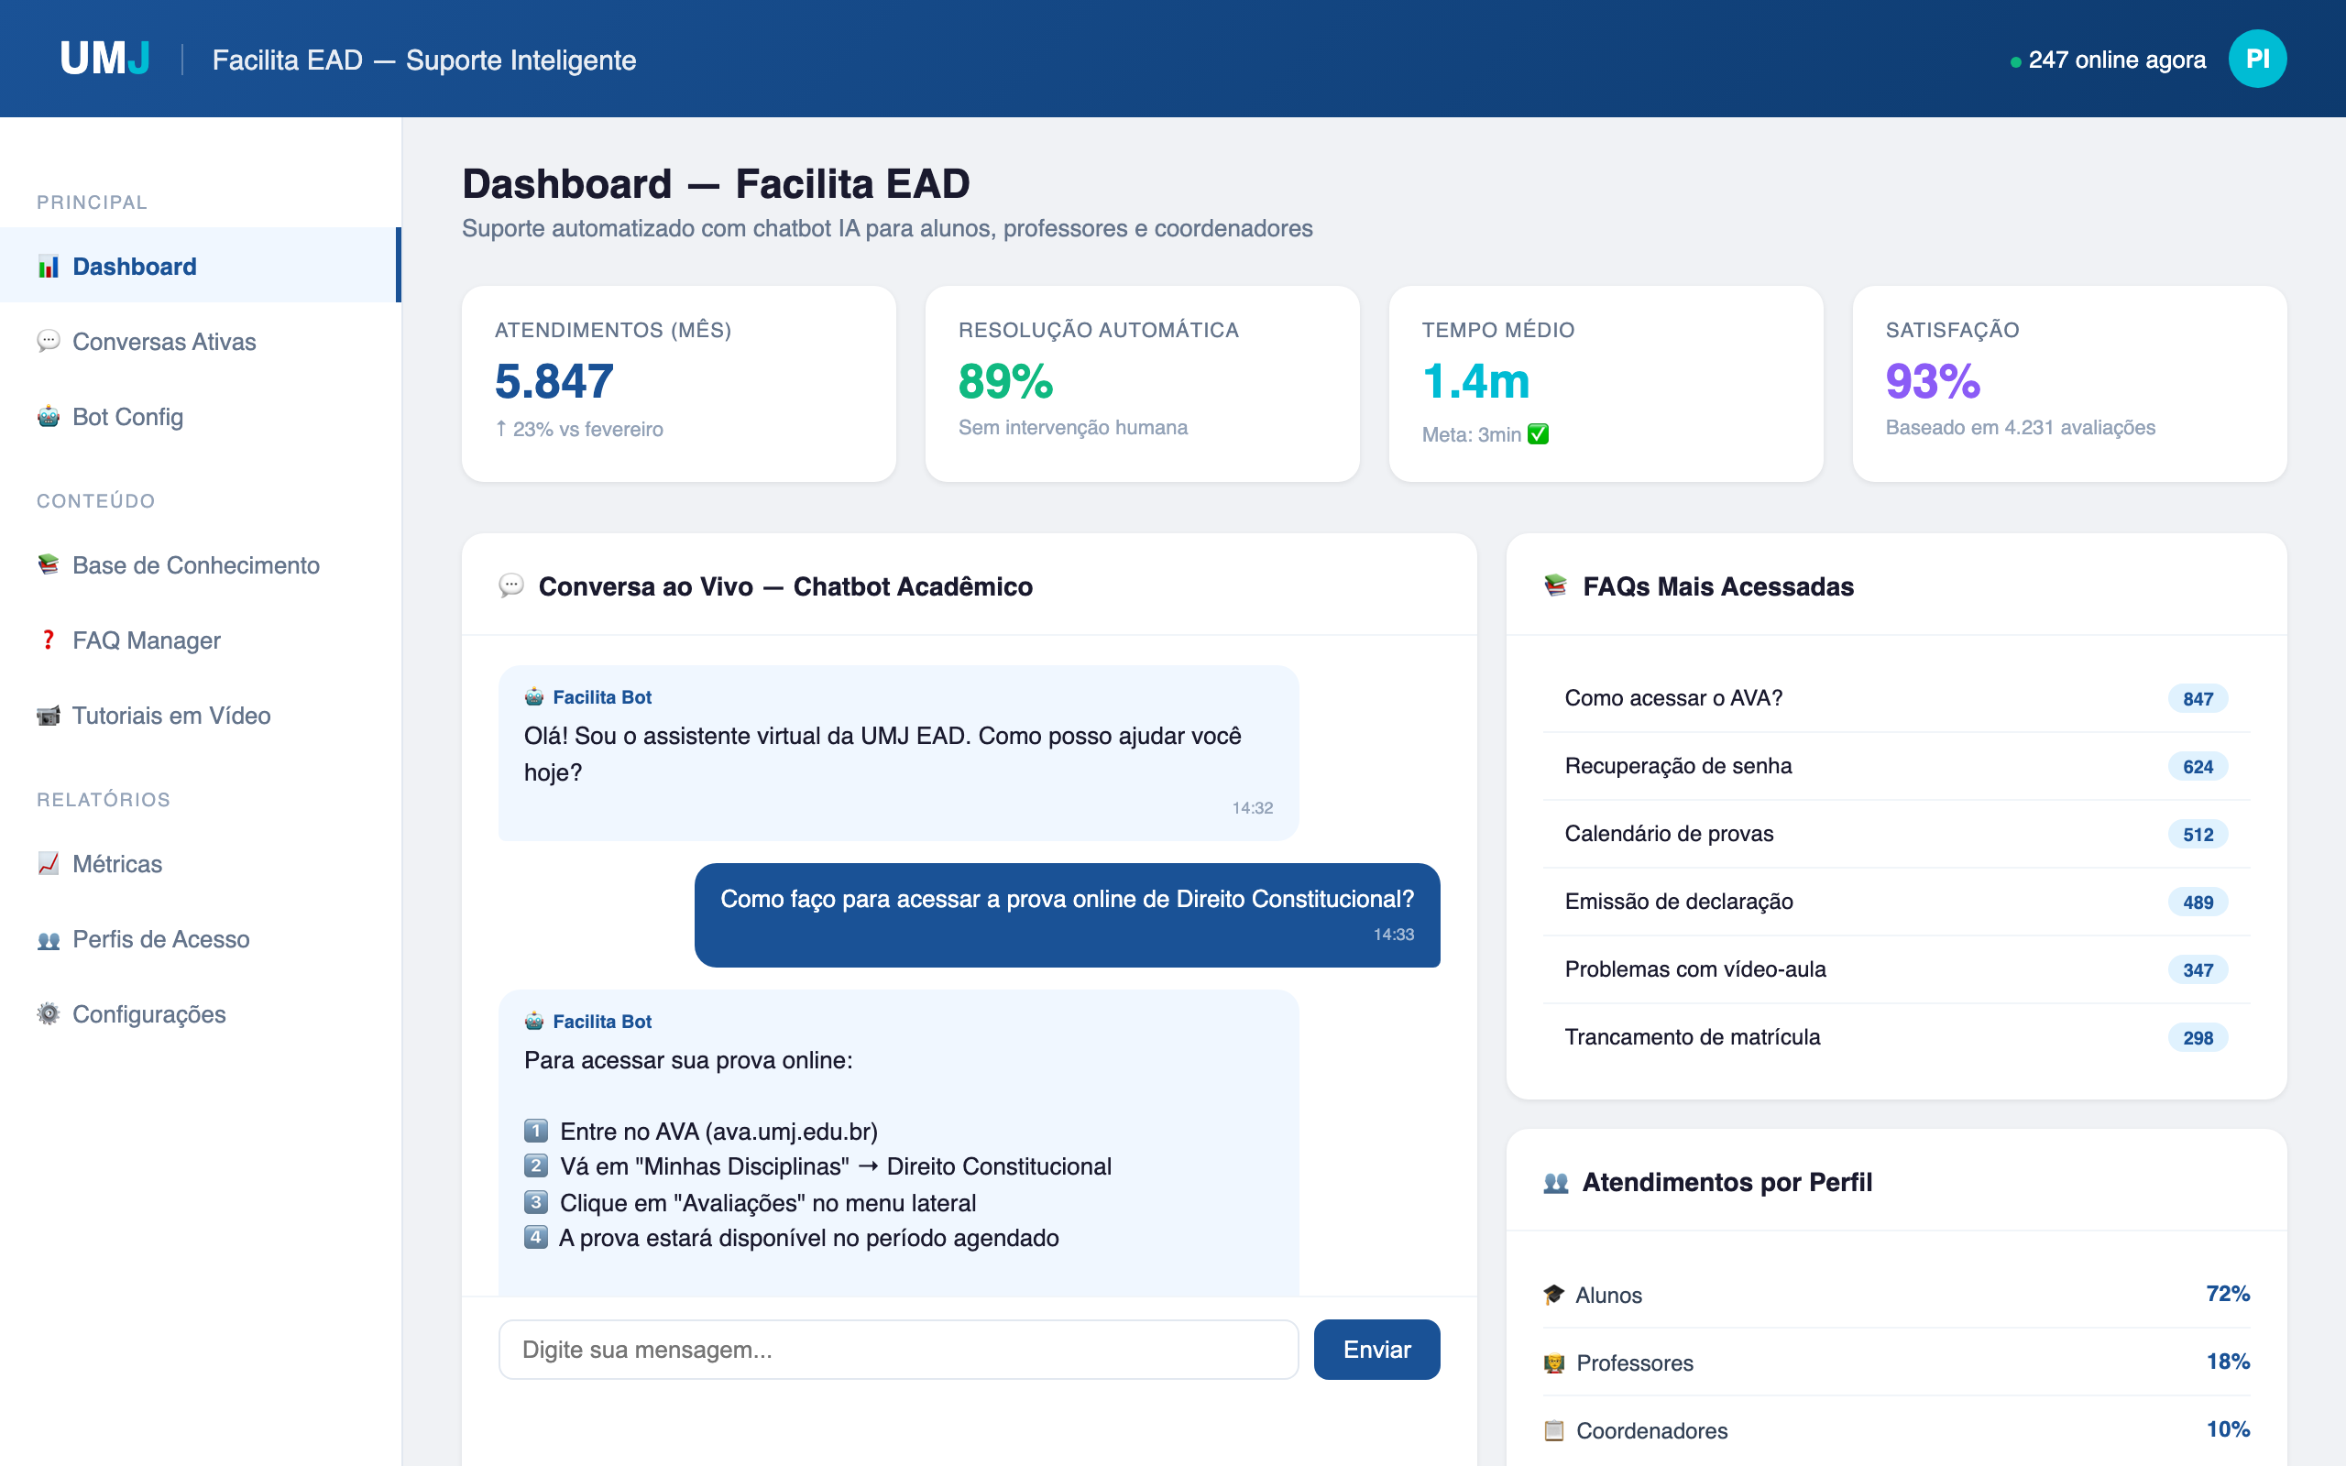Switch to the Dashboard section in sidebar

[134, 266]
